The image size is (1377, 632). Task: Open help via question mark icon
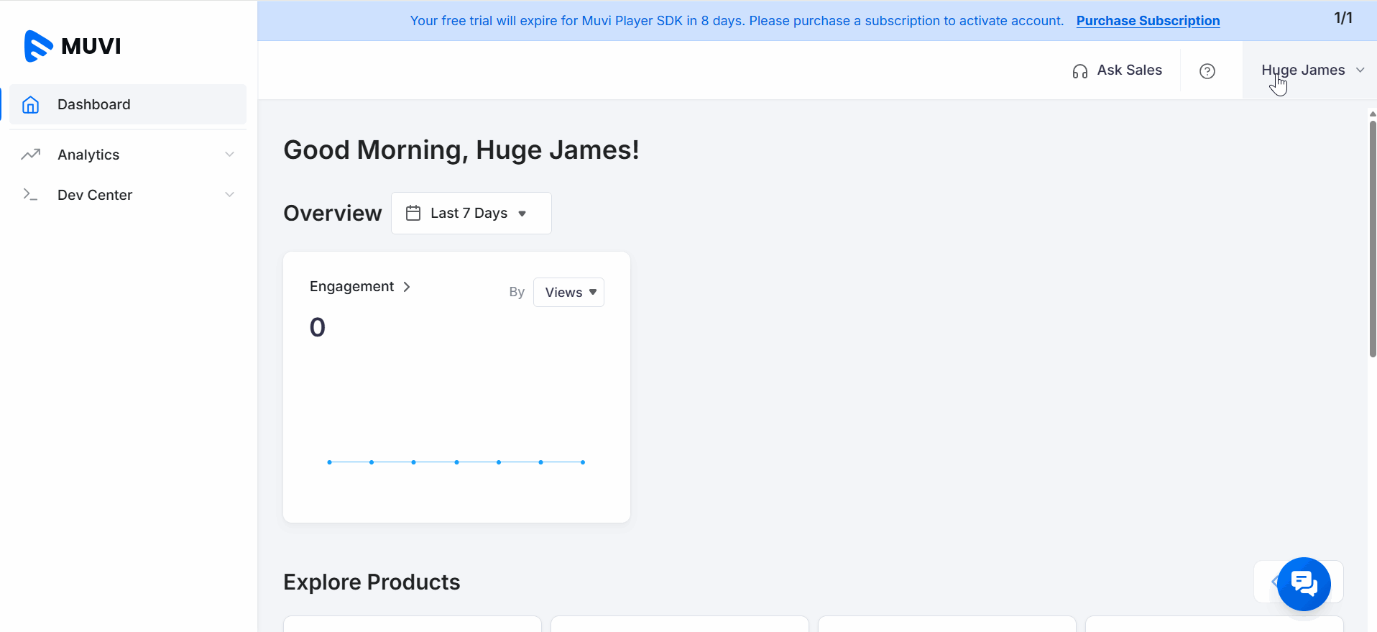(1207, 71)
